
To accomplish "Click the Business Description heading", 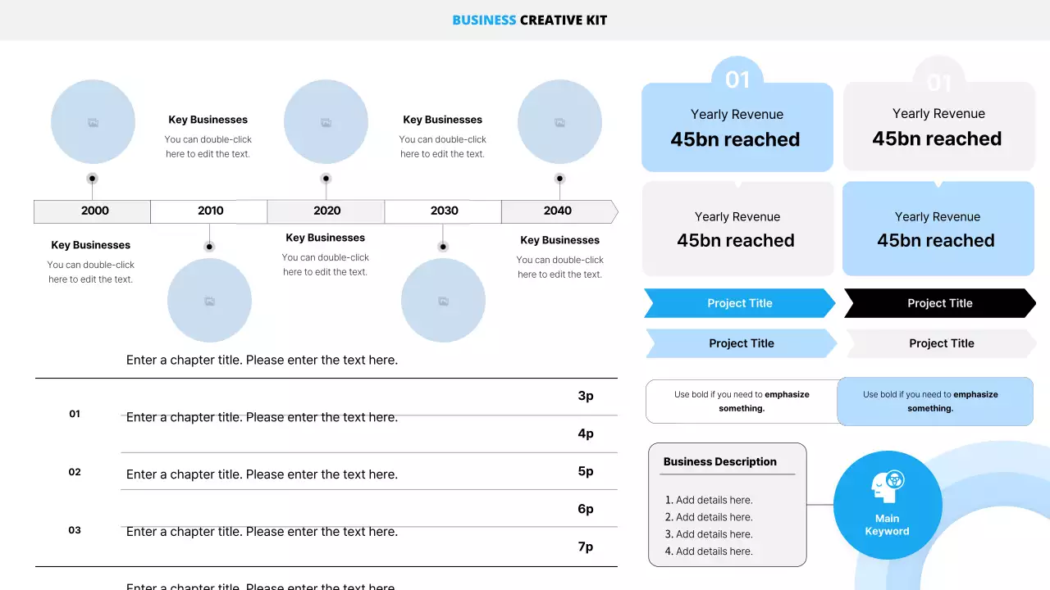I will (720, 462).
